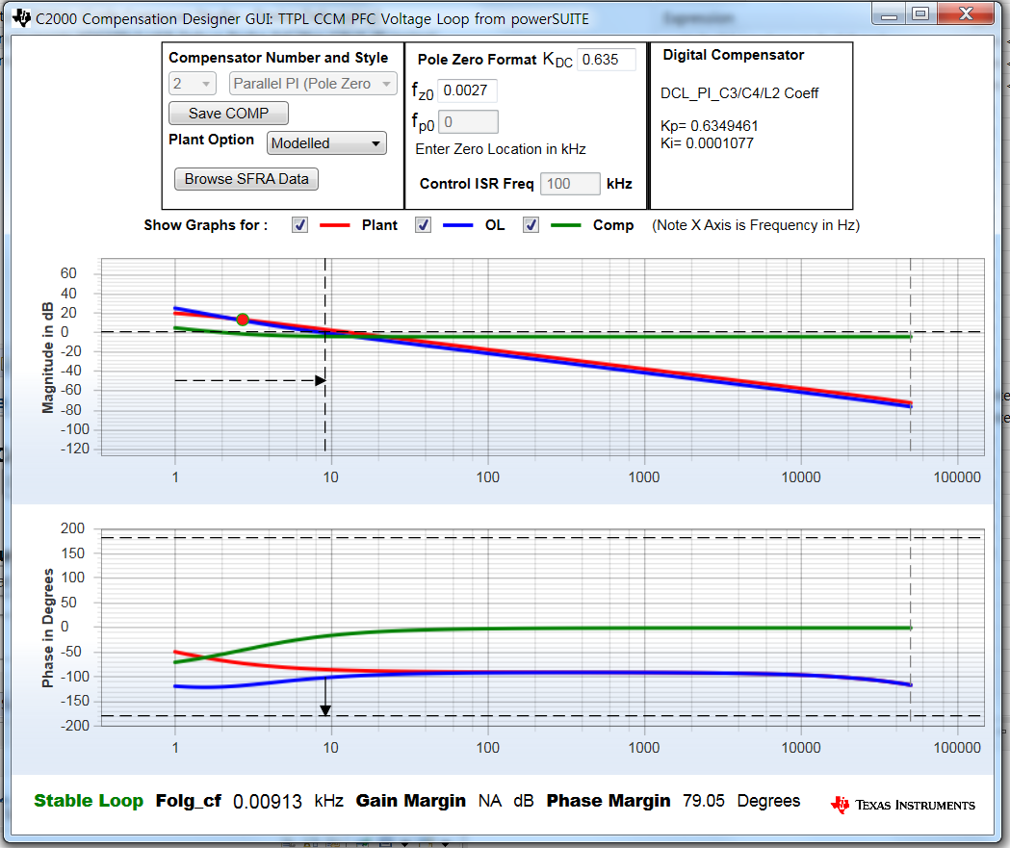Click the green Comp legend line
The height and width of the screenshot is (848, 1010).
click(x=566, y=225)
